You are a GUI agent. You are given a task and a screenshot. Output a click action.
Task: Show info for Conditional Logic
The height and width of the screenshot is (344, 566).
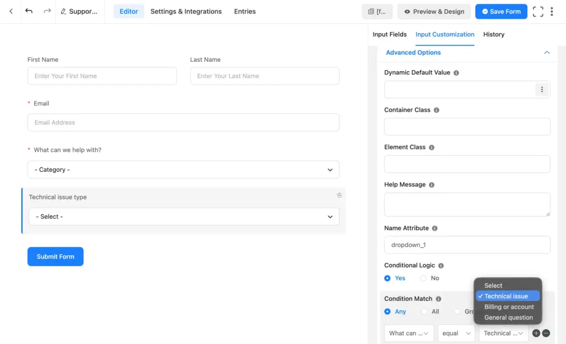tap(441, 266)
